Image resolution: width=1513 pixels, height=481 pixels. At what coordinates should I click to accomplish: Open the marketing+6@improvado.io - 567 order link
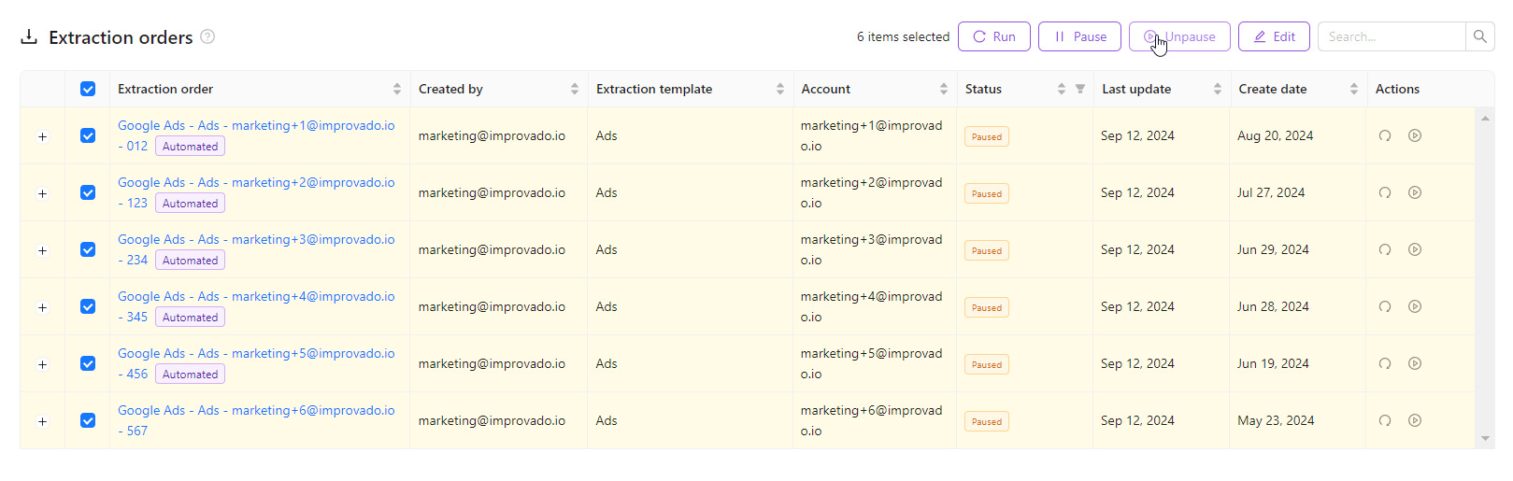(x=256, y=410)
